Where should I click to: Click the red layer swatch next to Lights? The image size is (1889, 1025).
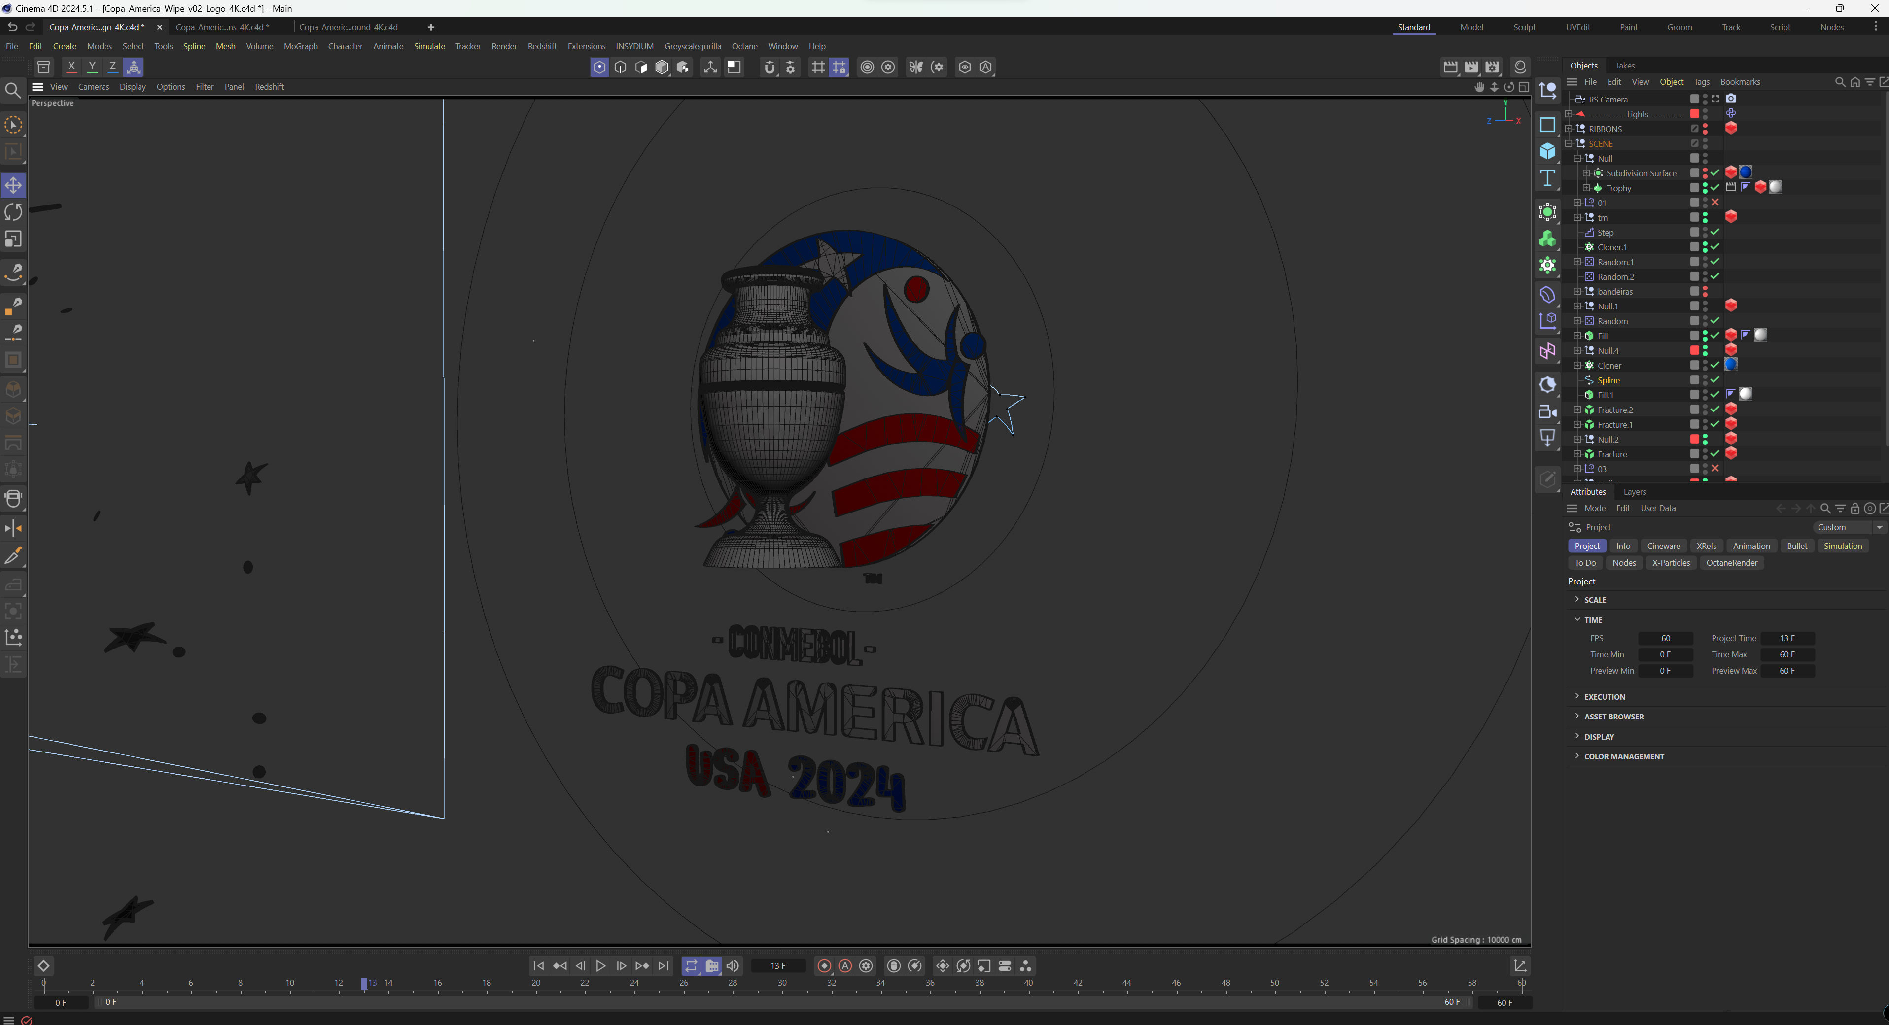coord(1695,114)
